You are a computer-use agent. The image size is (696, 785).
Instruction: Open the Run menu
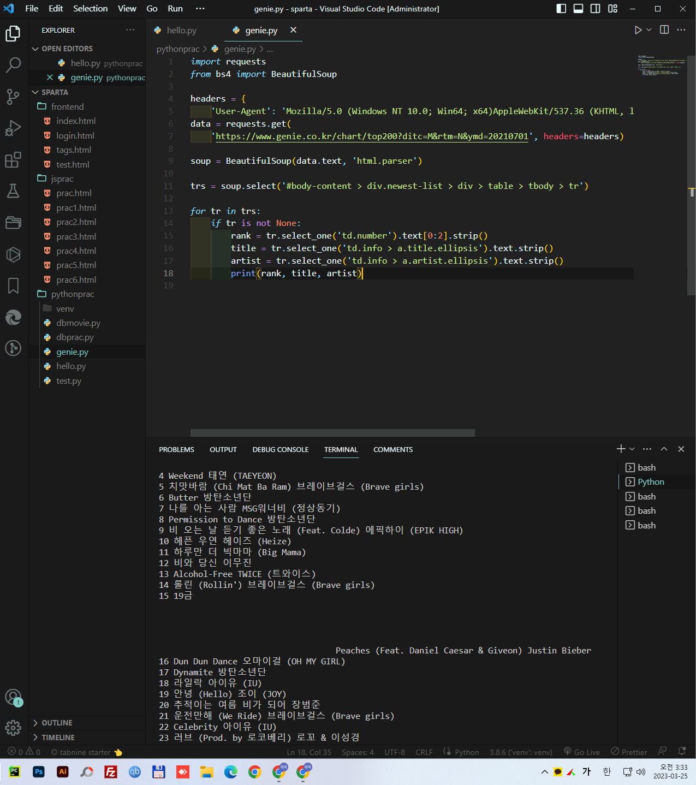(x=175, y=9)
